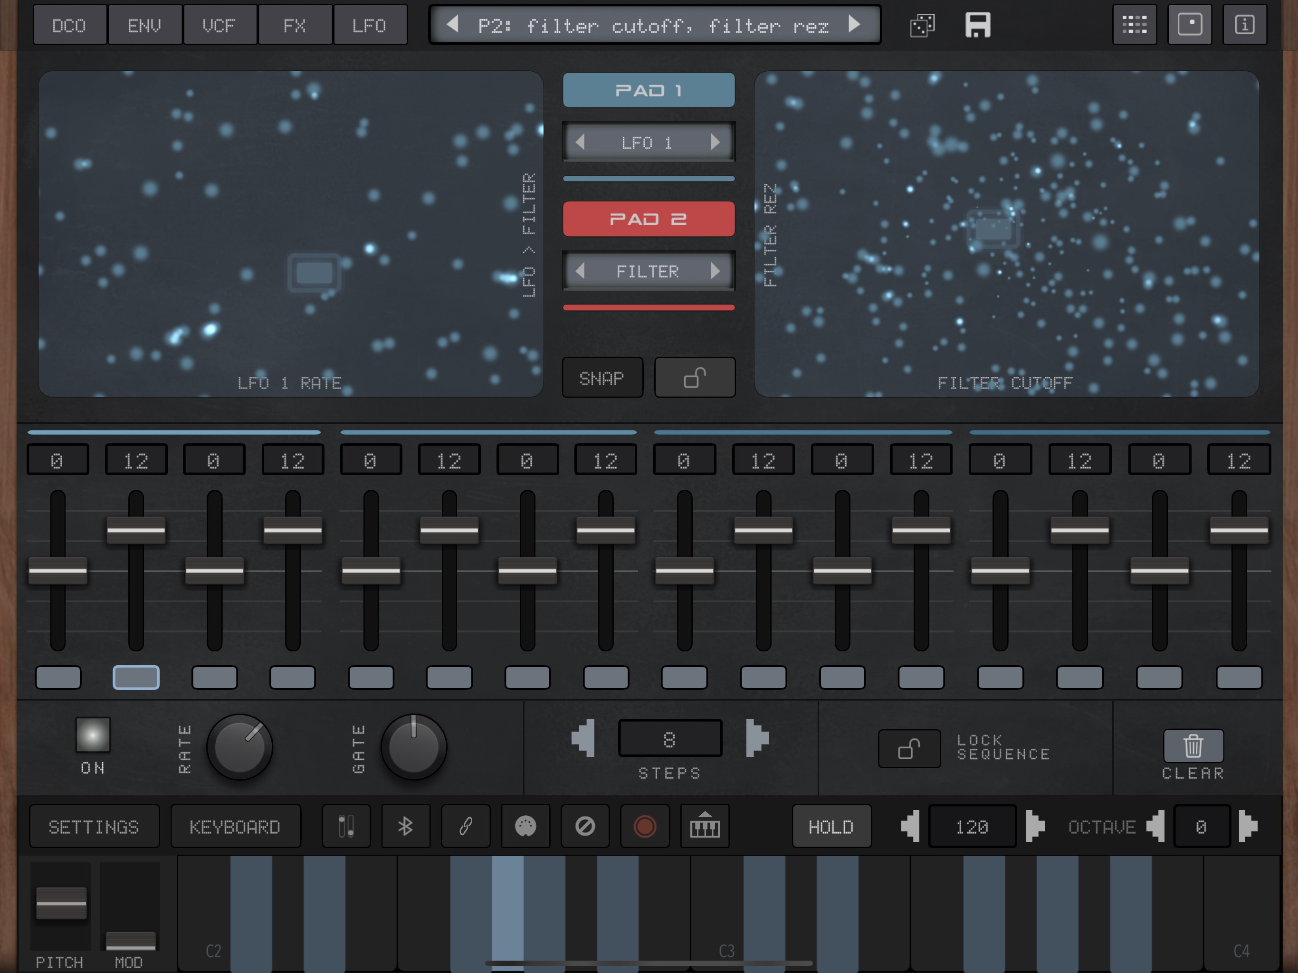Toggle step 9 gate button
Image resolution: width=1298 pixels, height=973 pixels.
tap(684, 677)
